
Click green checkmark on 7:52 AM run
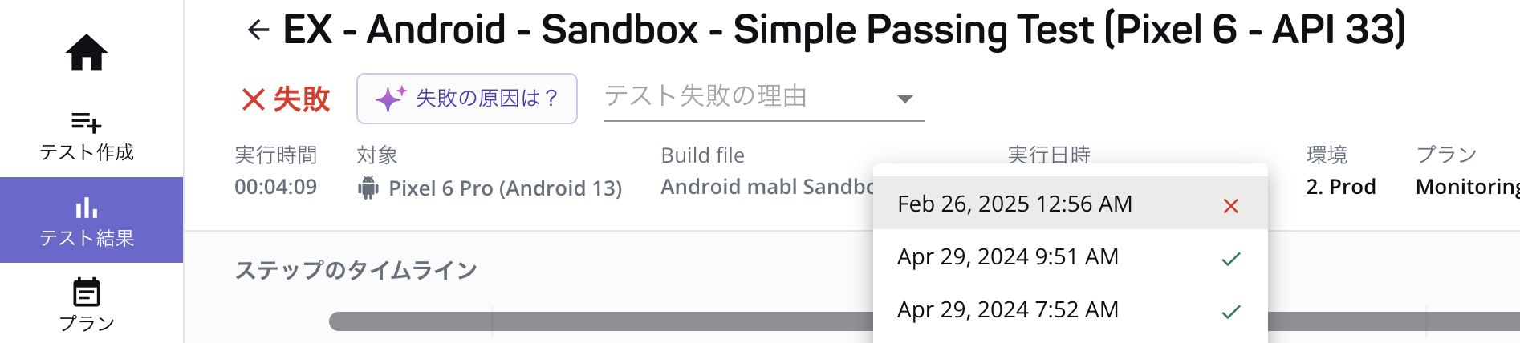tap(1231, 312)
